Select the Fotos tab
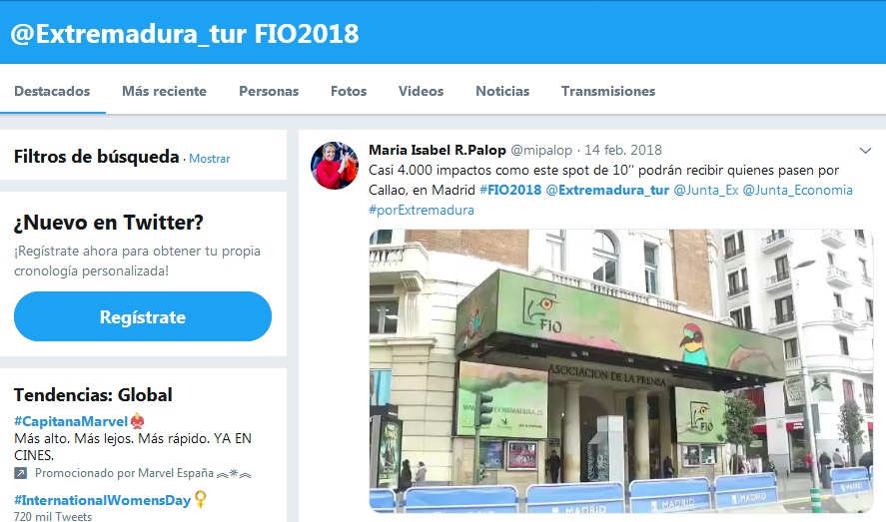886x522 pixels. 349,91
